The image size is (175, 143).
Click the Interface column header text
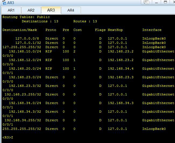click(x=152, y=30)
